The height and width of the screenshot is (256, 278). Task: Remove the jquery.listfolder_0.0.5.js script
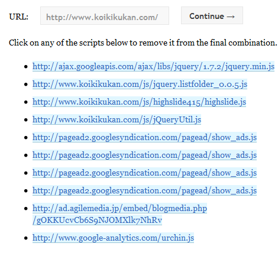coord(140,84)
